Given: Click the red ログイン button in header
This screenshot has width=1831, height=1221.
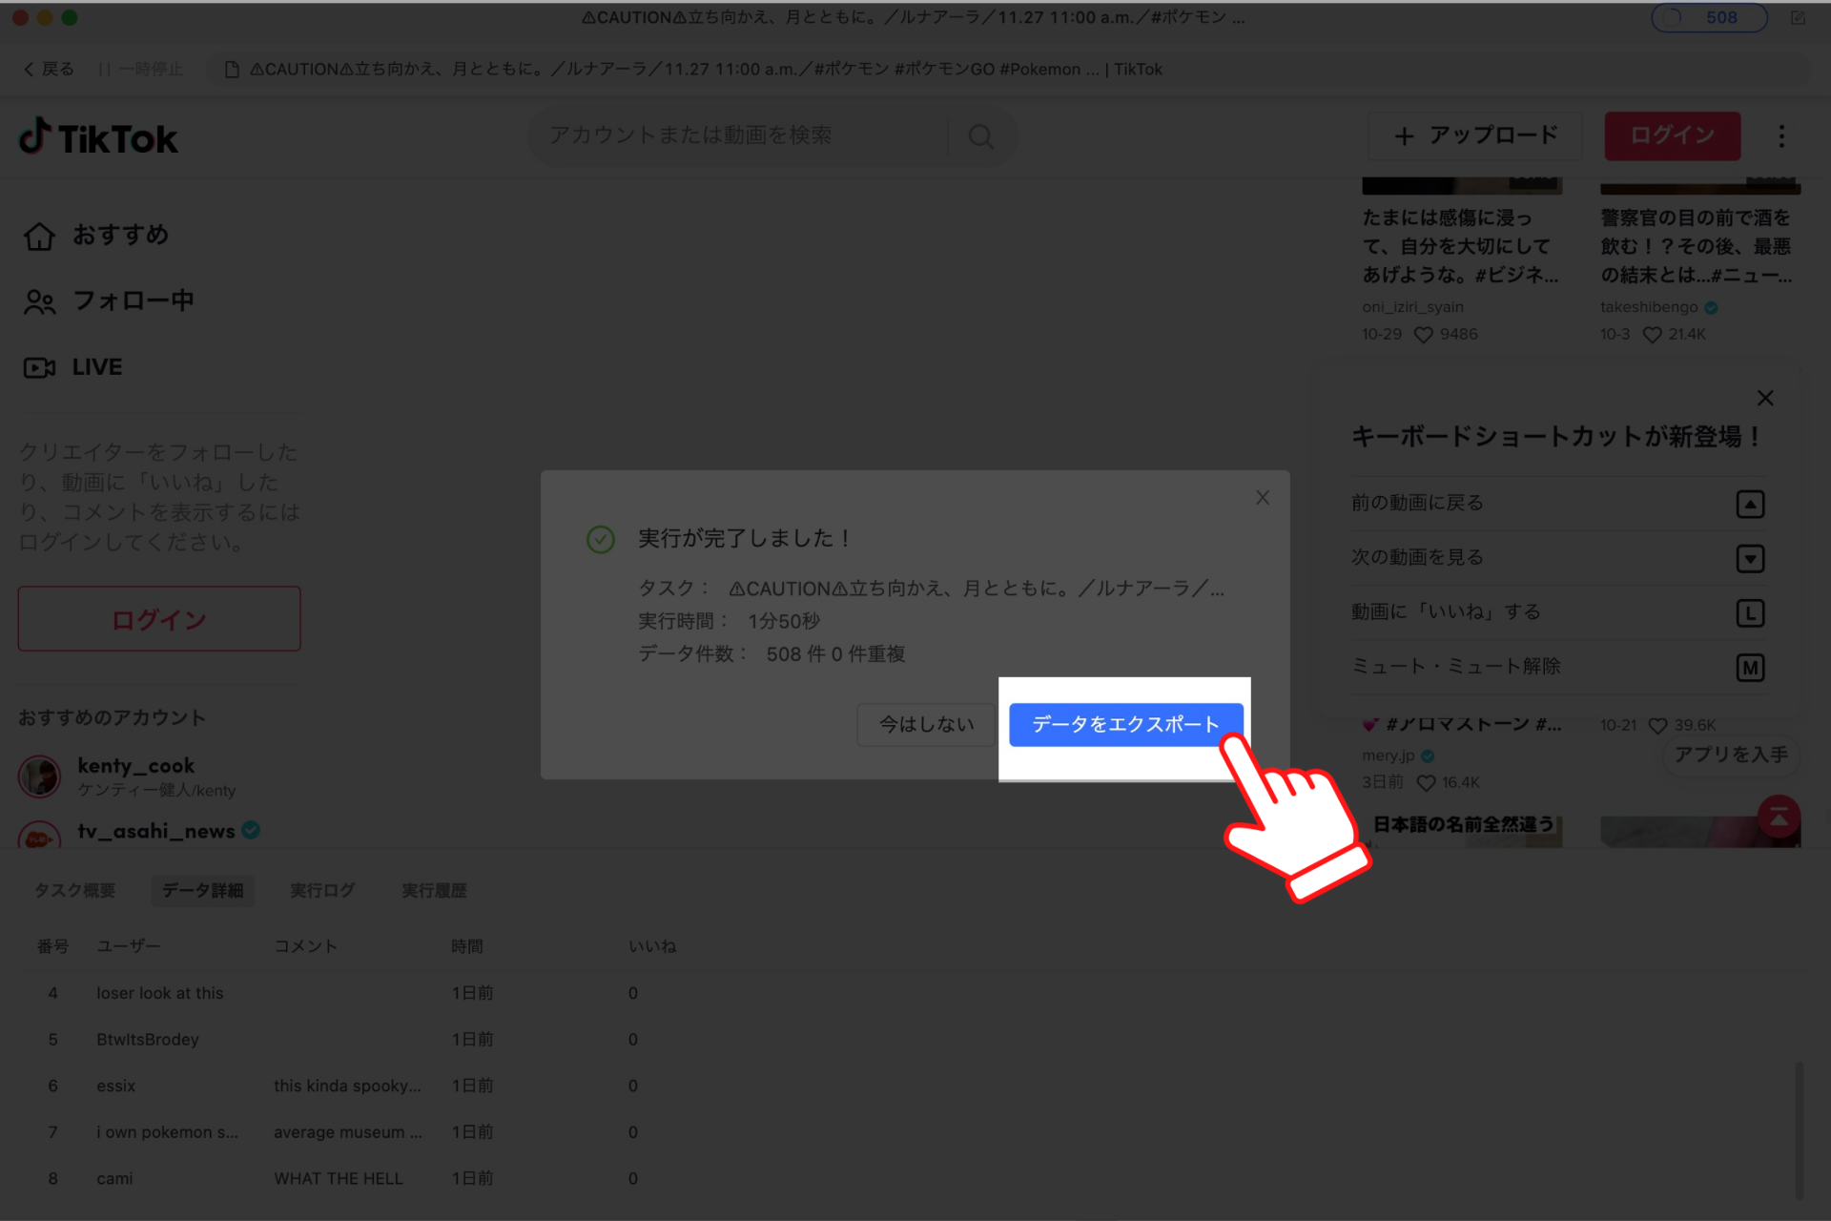Looking at the screenshot, I should coord(1672,136).
